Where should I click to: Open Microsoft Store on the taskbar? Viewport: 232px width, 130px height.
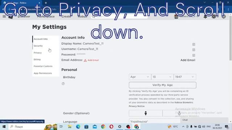coord(86,127)
